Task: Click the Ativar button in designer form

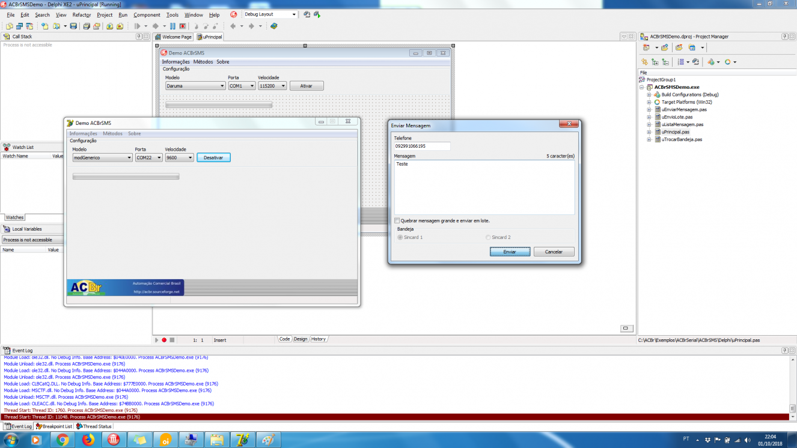Action: click(x=307, y=86)
